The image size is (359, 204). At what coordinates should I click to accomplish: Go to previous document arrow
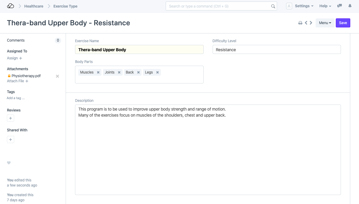click(x=306, y=23)
